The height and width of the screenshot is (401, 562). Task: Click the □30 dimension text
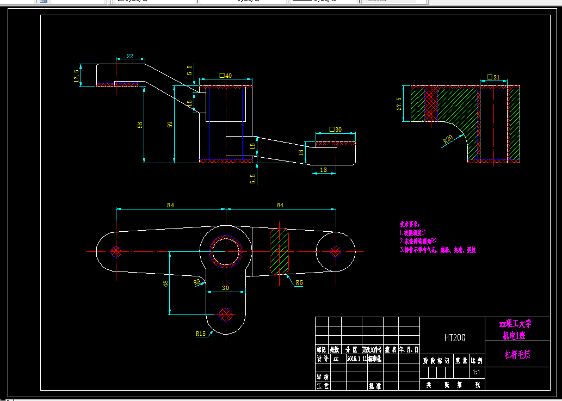pyautogui.click(x=336, y=129)
